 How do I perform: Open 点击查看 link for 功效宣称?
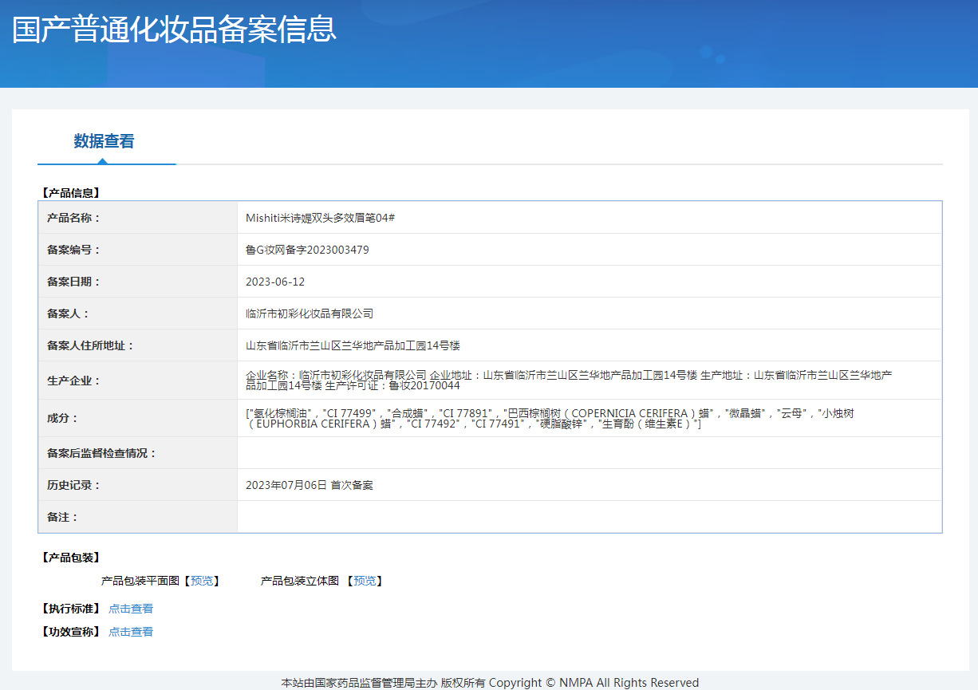[131, 632]
